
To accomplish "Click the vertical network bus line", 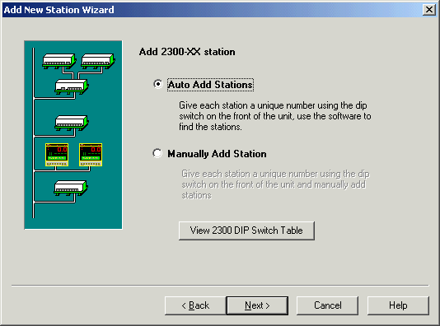I will tap(34, 133).
